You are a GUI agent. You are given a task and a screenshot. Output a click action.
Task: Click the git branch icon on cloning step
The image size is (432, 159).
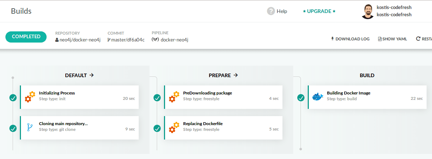point(30,127)
